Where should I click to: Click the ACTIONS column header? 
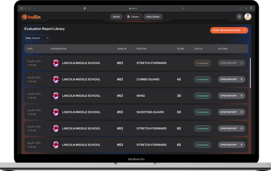(223, 49)
